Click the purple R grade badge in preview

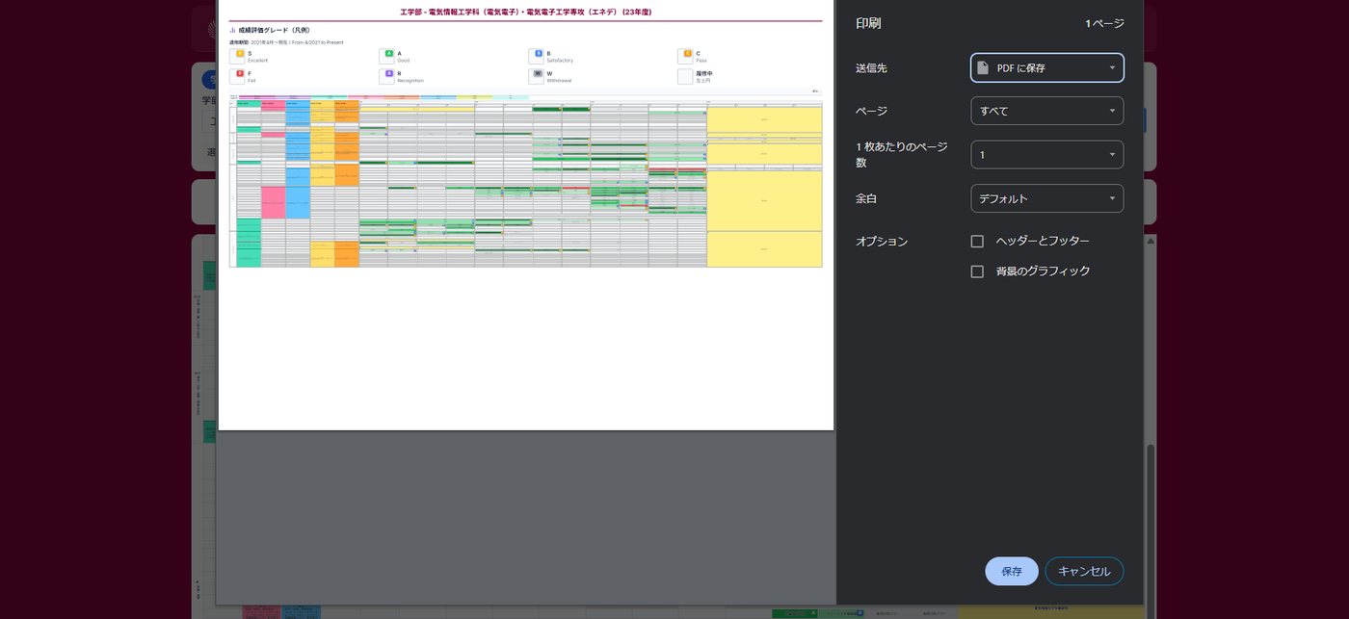(x=389, y=73)
